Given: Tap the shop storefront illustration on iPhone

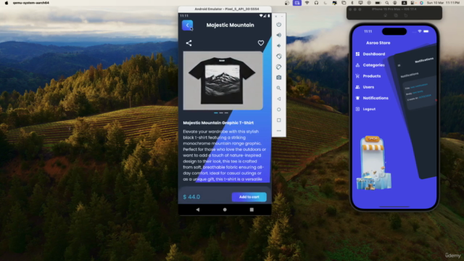Looking at the screenshot, I should [374, 162].
